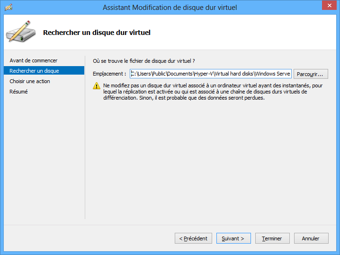Click the hard disk with pencil header icon

click(x=21, y=32)
